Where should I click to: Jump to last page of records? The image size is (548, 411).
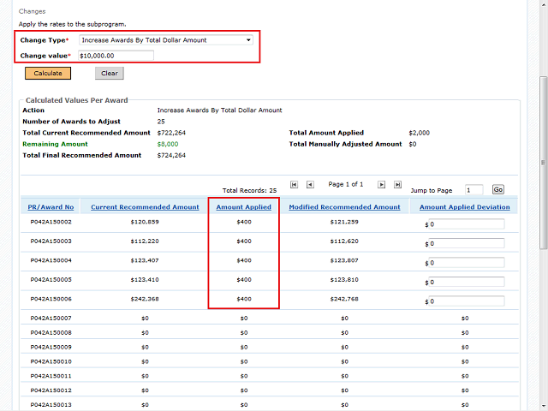pos(397,184)
